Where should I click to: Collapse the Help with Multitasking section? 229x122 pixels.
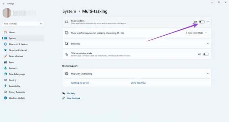pos(208,73)
